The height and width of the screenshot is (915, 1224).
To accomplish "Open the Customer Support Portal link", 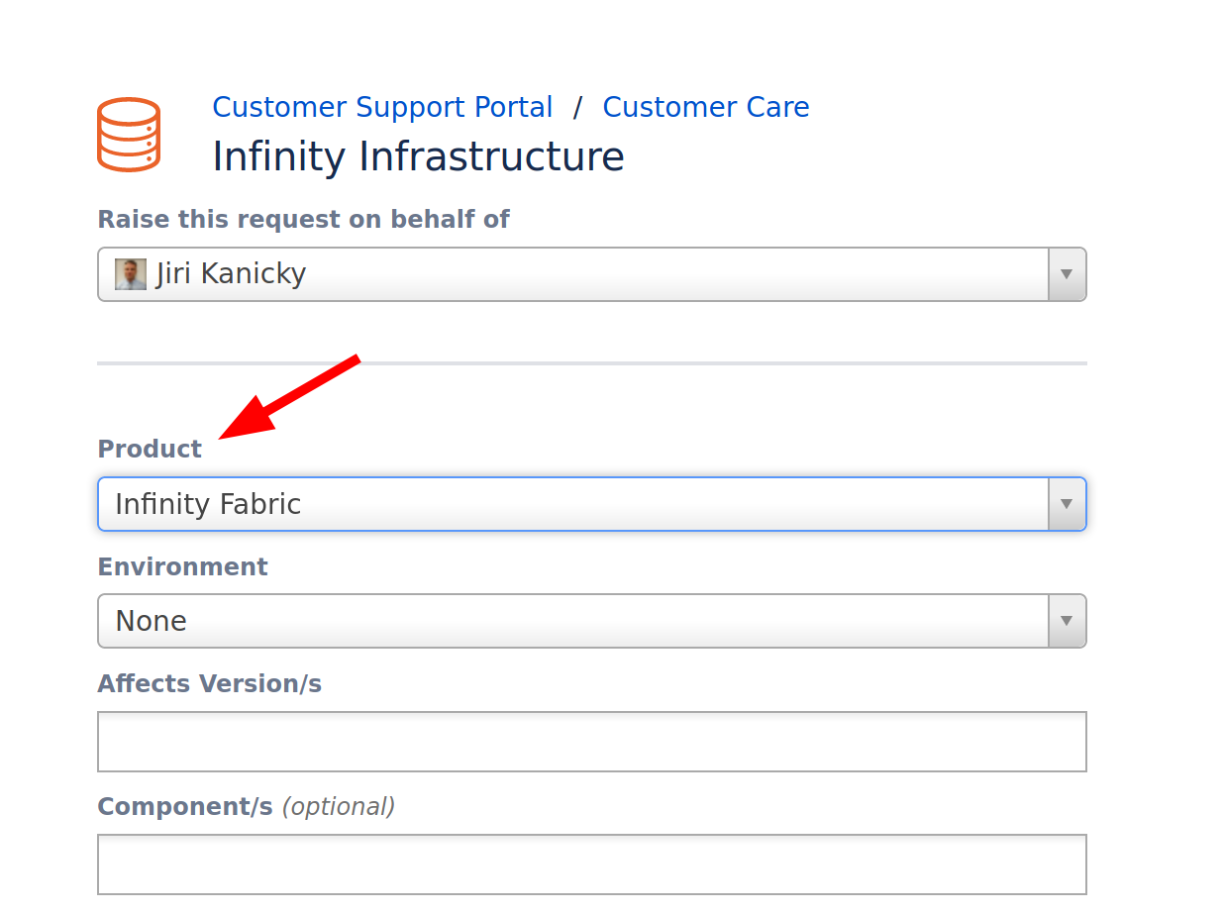I will [x=382, y=107].
